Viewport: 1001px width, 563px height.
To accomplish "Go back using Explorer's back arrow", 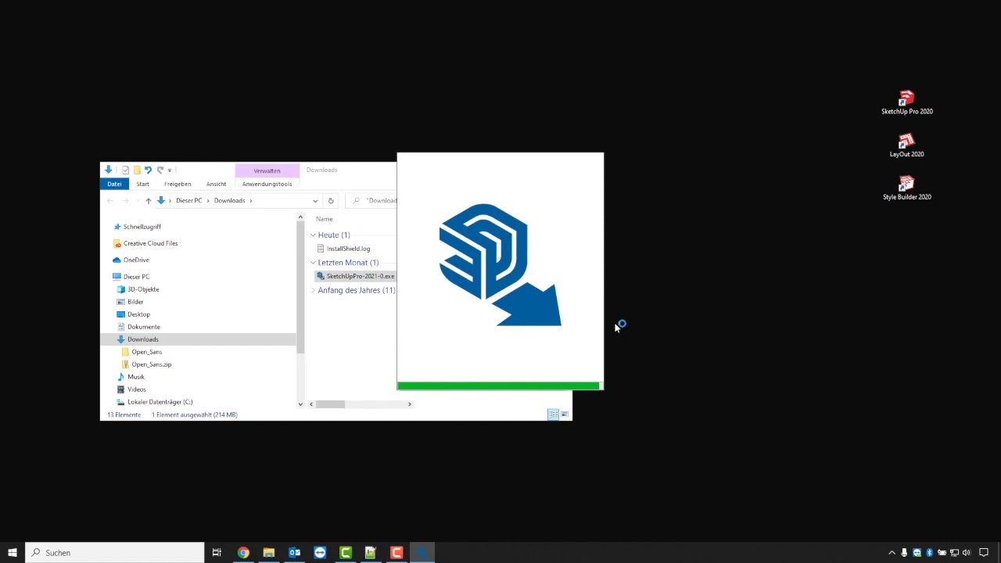I will click(x=110, y=201).
